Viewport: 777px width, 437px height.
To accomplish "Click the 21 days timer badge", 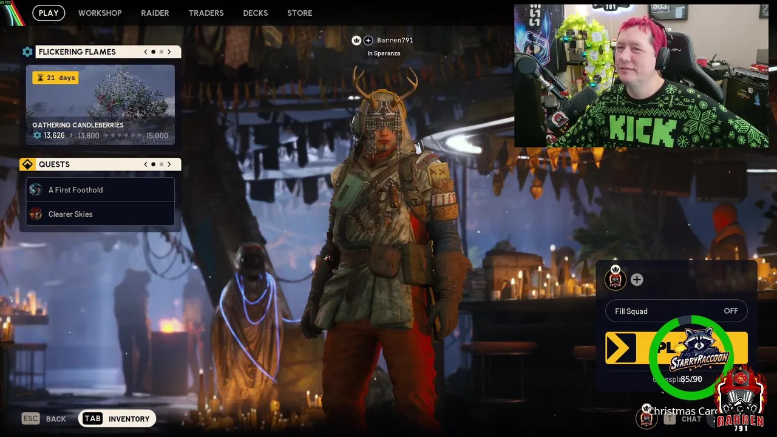I will tap(55, 78).
